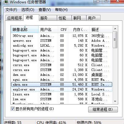Open the 查看(V) menu
124x124 pixels.
[x=44, y=10]
